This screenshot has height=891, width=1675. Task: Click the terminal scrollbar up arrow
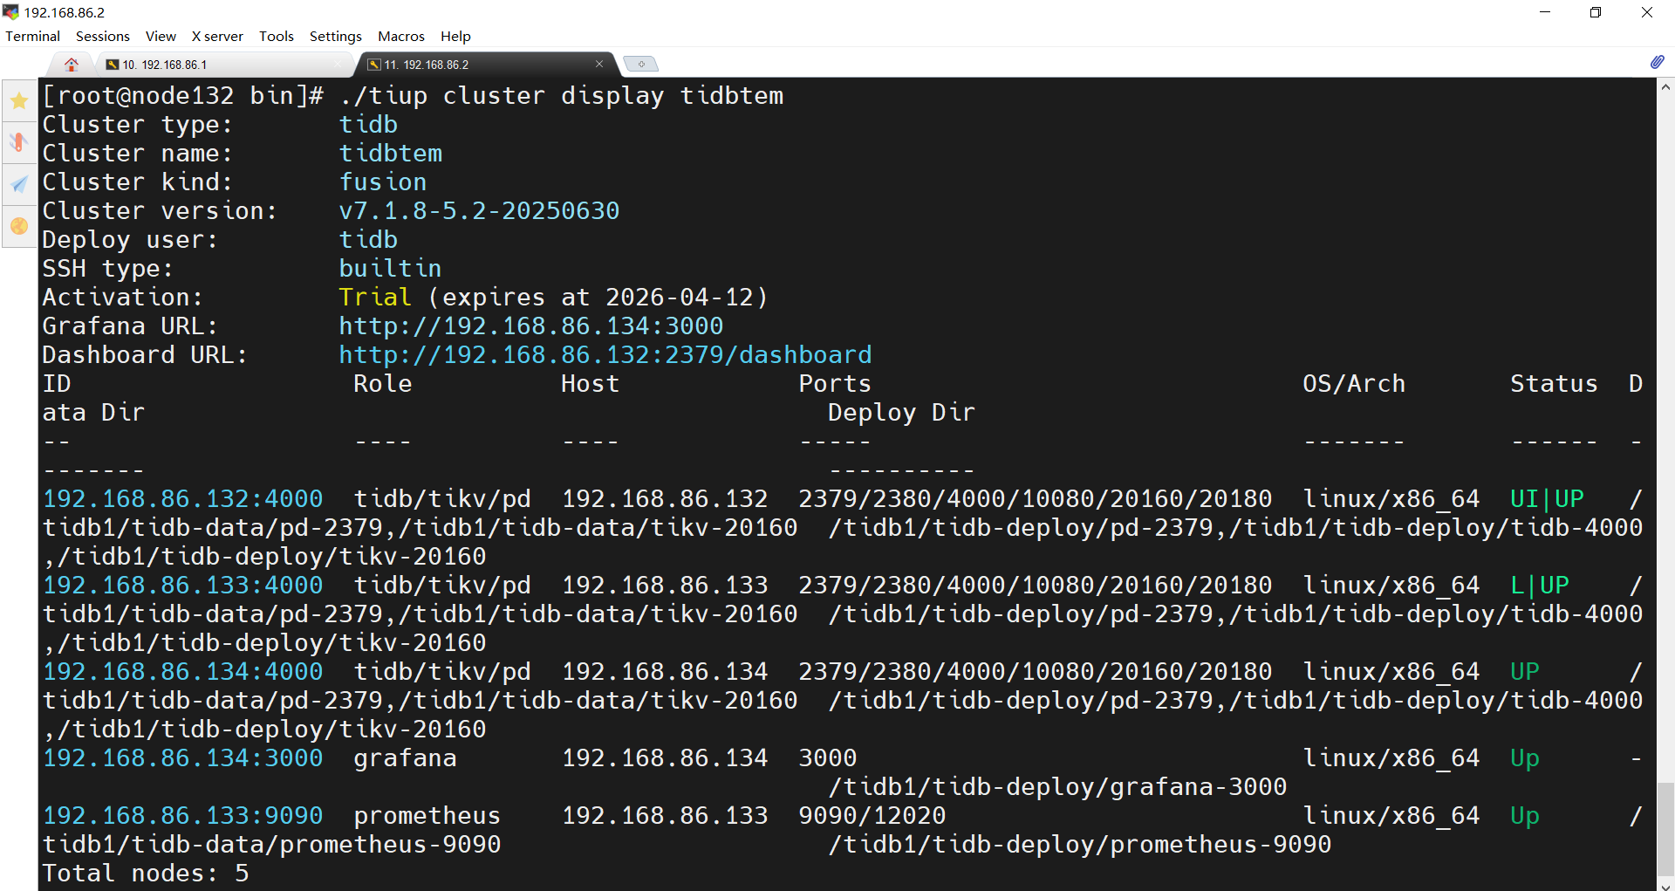point(1665,86)
